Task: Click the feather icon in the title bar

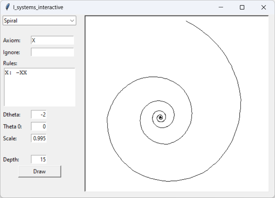Action: point(7,7)
